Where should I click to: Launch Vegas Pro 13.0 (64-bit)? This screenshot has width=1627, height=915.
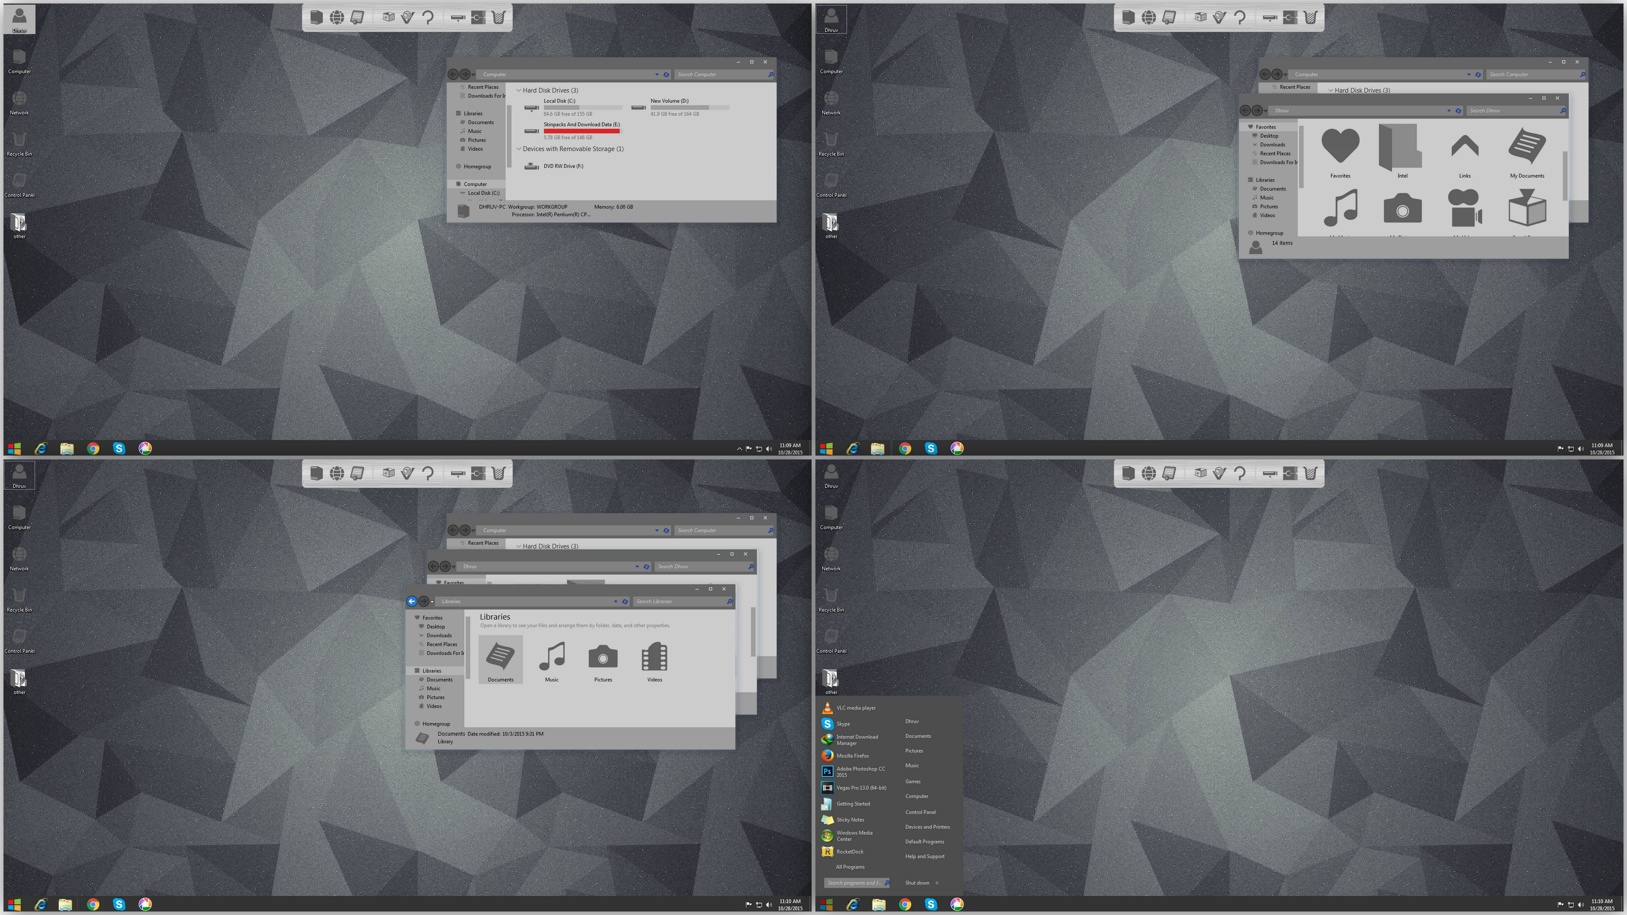854,788
